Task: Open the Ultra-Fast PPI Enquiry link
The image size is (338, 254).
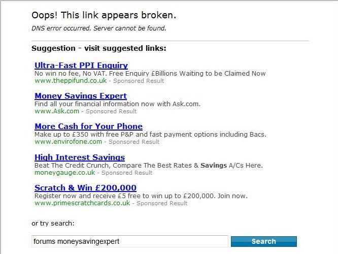Action: [x=81, y=66]
